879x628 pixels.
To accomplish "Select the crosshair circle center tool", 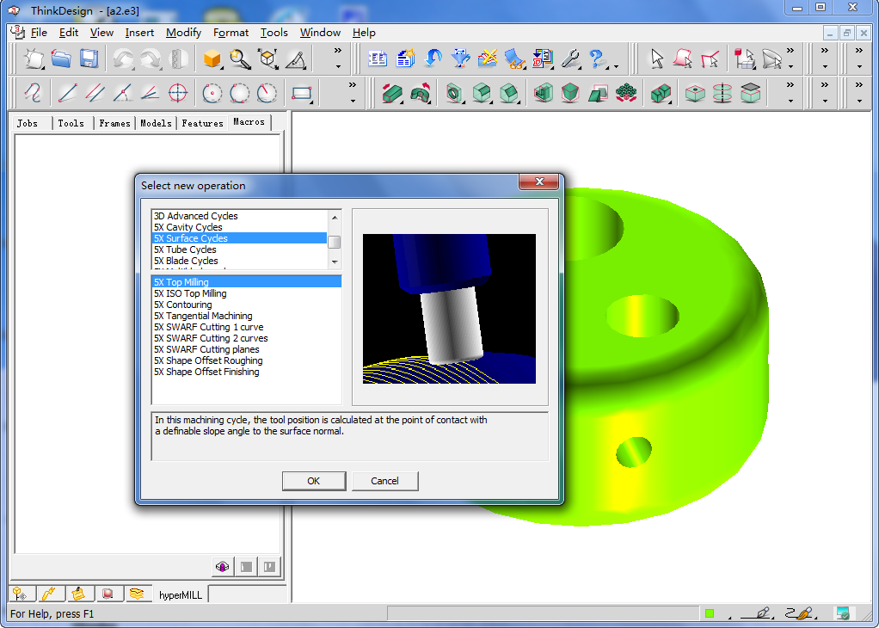I will click(x=178, y=93).
